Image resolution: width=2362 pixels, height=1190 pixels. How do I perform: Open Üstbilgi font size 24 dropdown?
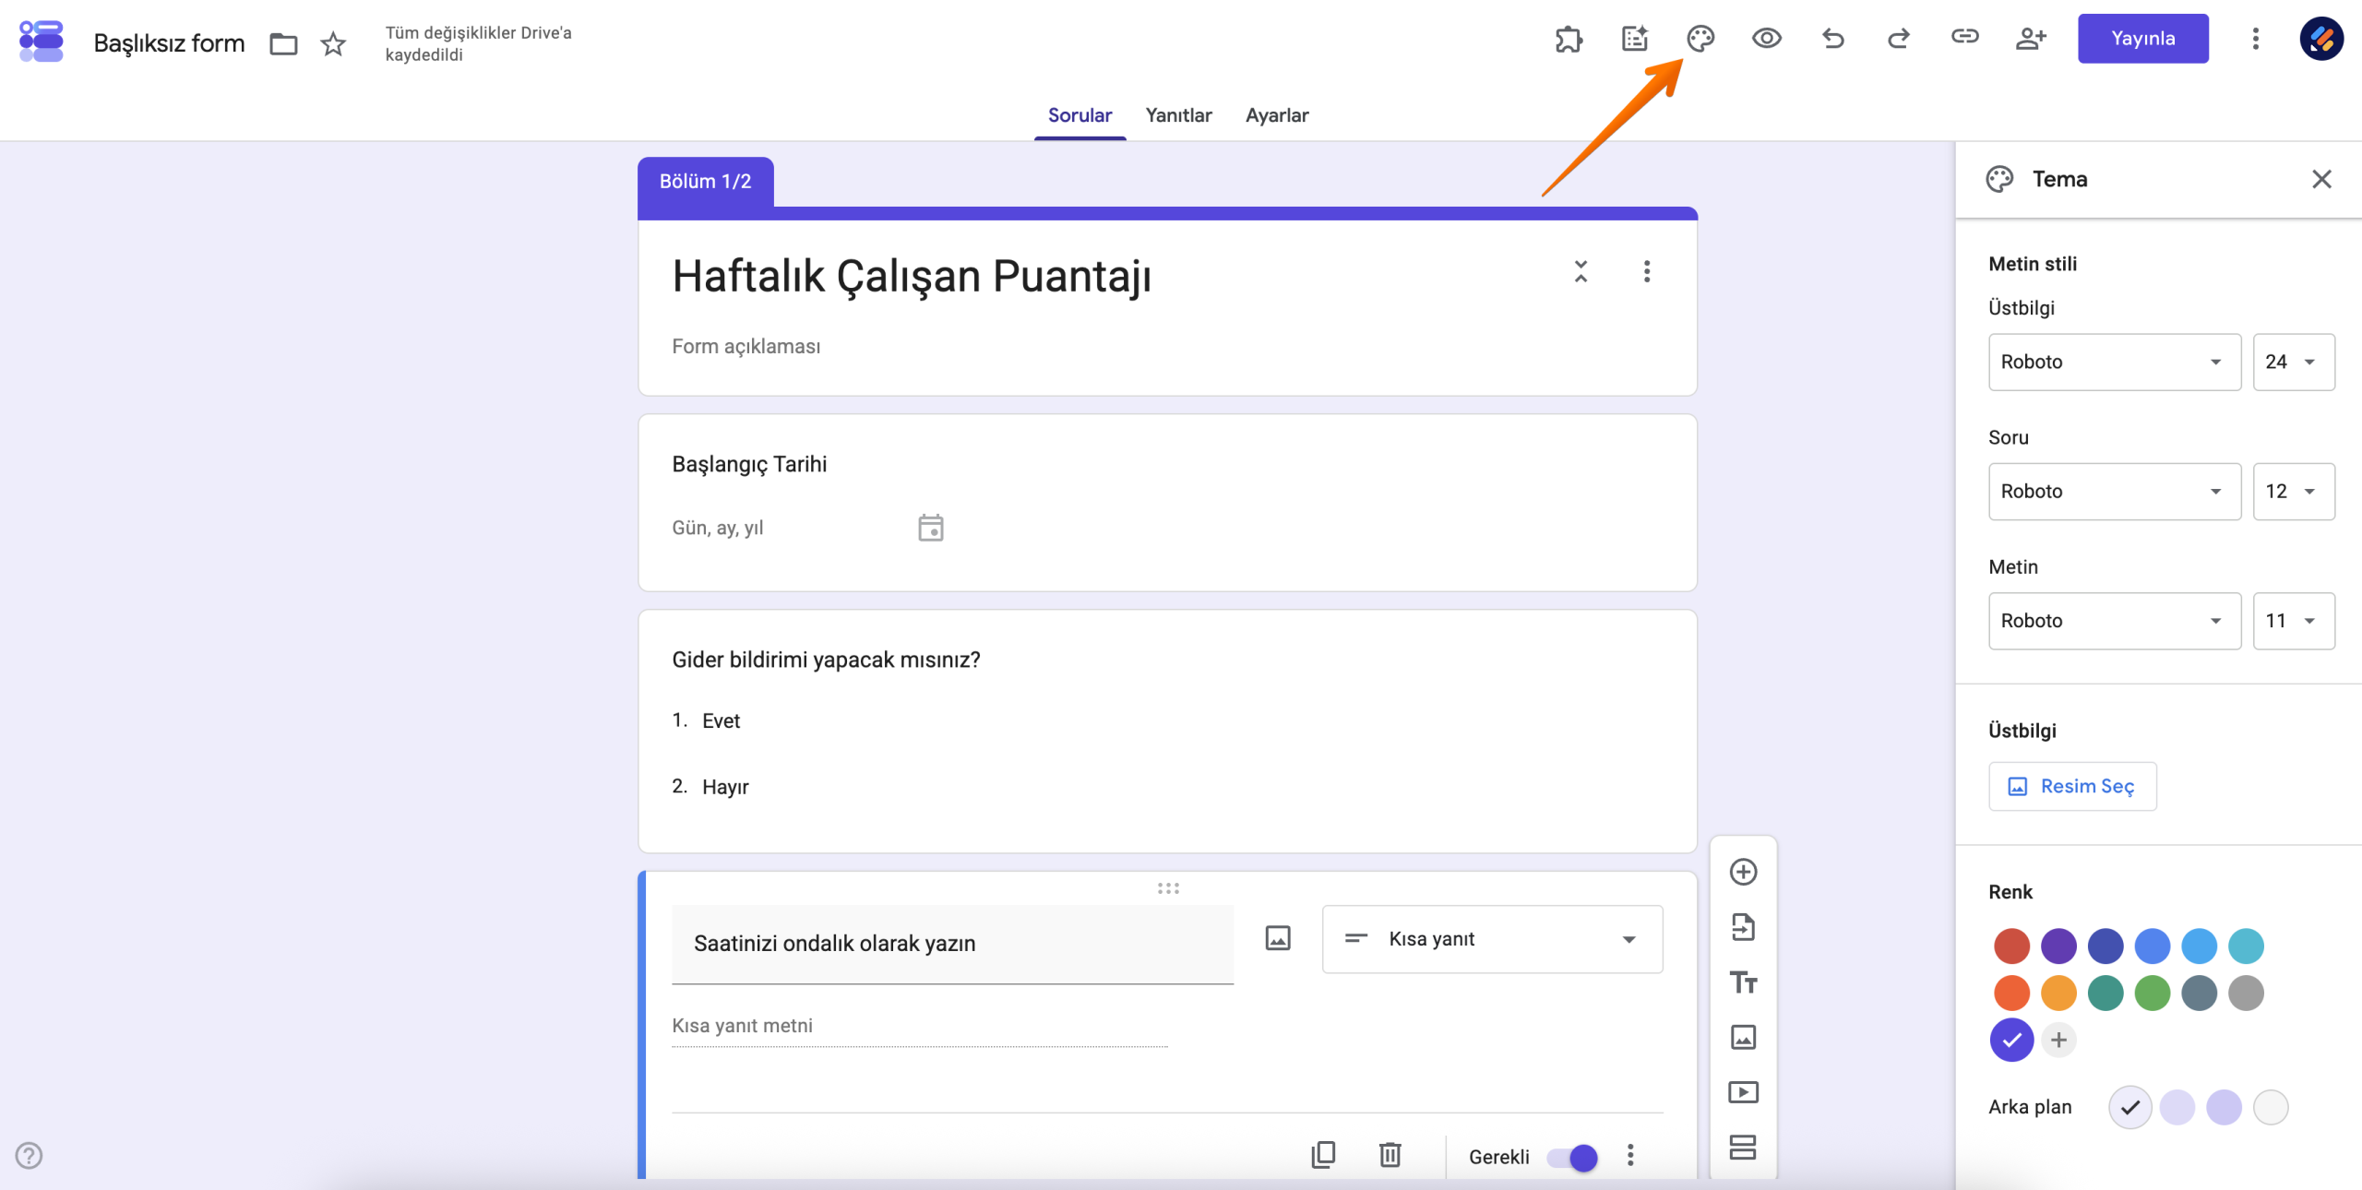tap(2294, 363)
